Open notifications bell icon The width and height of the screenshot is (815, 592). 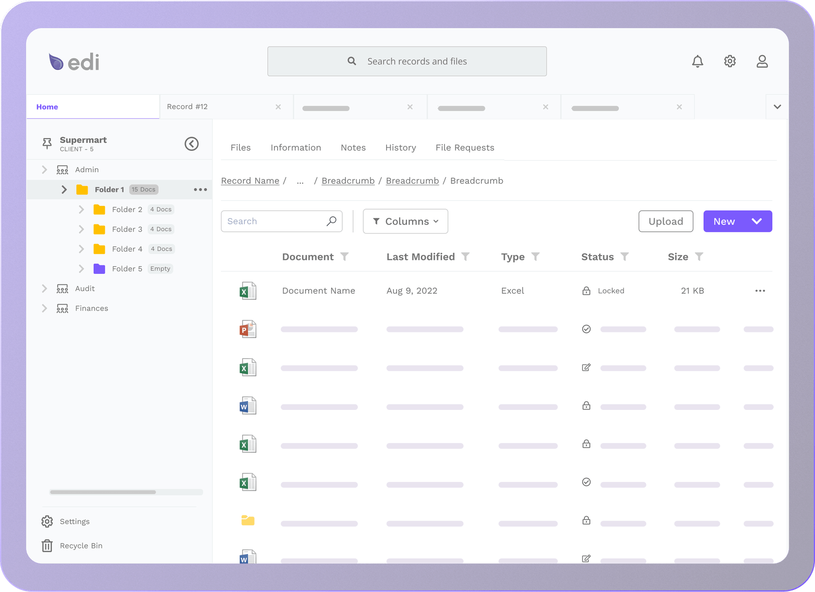pos(697,62)
